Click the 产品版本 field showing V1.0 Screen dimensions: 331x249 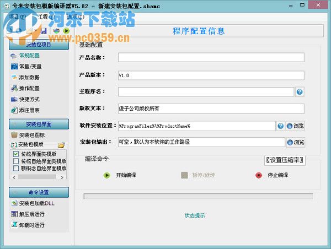pyautogui.click(x=211, y=75)
